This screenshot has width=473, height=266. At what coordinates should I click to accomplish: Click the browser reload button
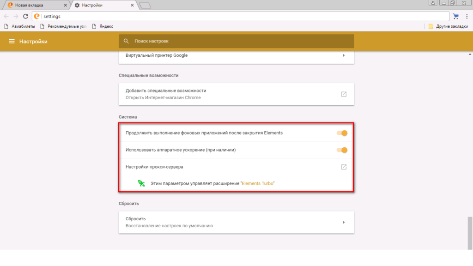point(26,16)
